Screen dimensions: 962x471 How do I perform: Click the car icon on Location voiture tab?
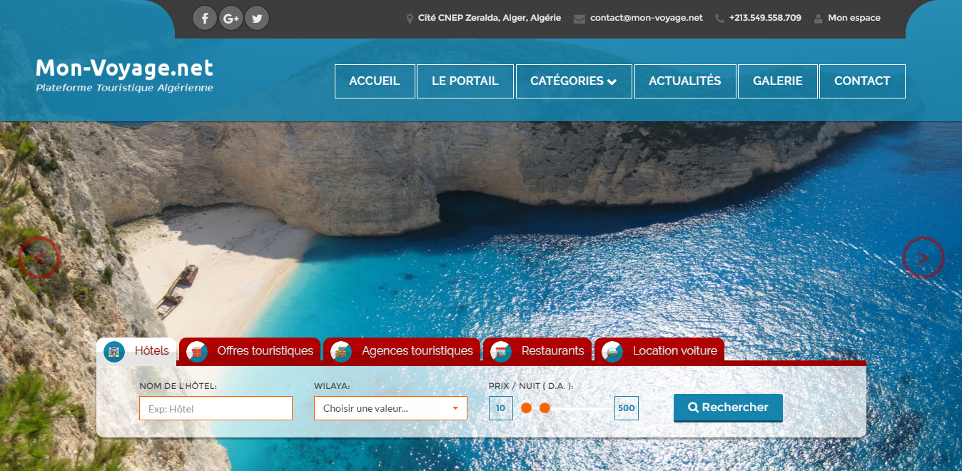pos(612,351)
